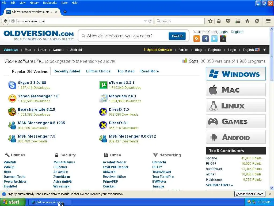Select the Linux platform button in sidebar
This screenshot has height=206, width=274.
coord(236,105)
